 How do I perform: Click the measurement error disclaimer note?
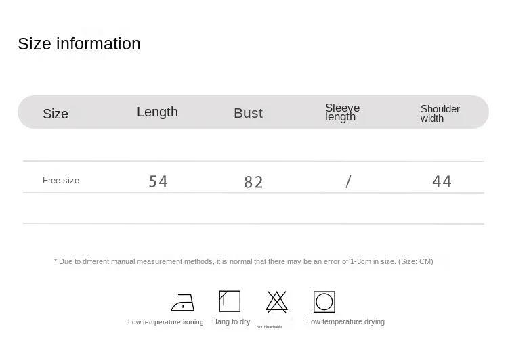(x=243, y=261)
